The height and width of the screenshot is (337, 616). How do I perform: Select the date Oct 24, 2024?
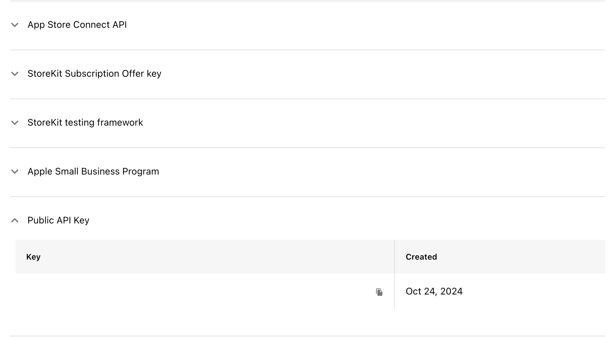click(434, 291)
